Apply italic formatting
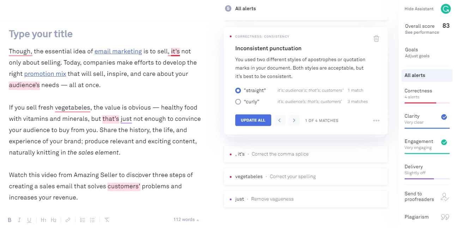455x228 pixels. (x=19, y=220)
